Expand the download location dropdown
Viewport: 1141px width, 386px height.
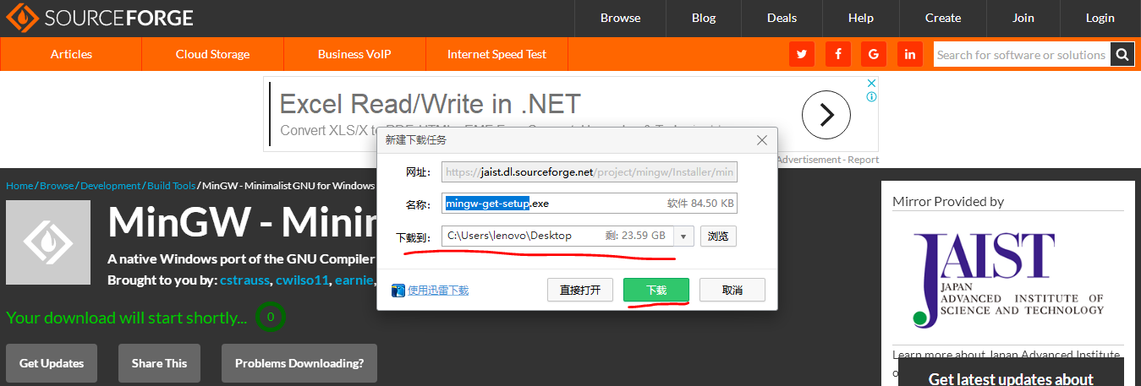[x=684, y=236]
